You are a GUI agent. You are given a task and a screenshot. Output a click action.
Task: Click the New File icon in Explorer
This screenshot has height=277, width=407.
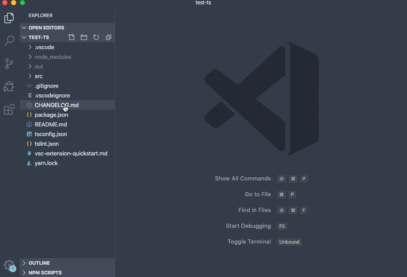[71, 37]
